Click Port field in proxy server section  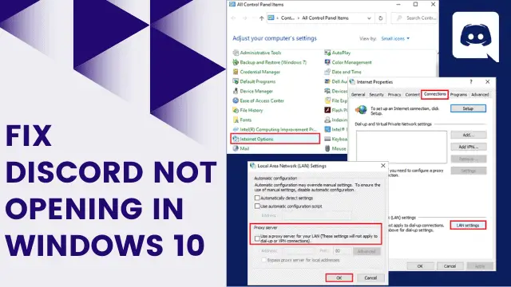[343, 251]
